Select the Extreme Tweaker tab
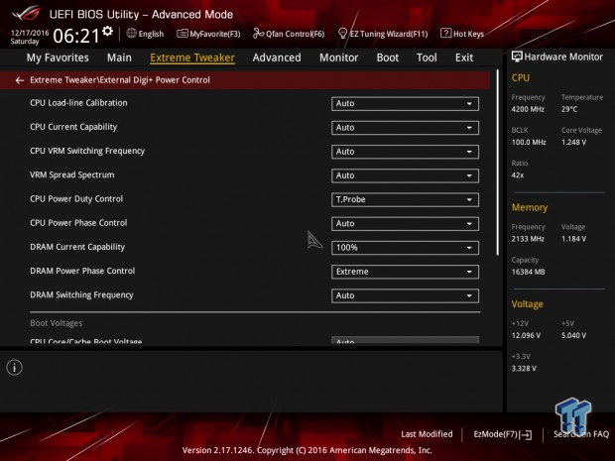The image size is (615, 461). pyautogui.click(x=192, y=58)
